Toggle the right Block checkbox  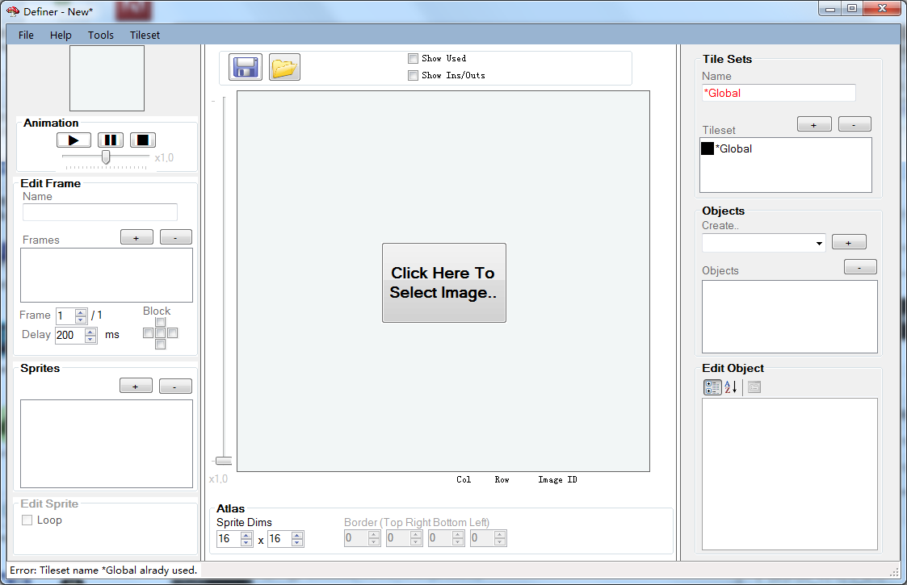coord(172,333)
